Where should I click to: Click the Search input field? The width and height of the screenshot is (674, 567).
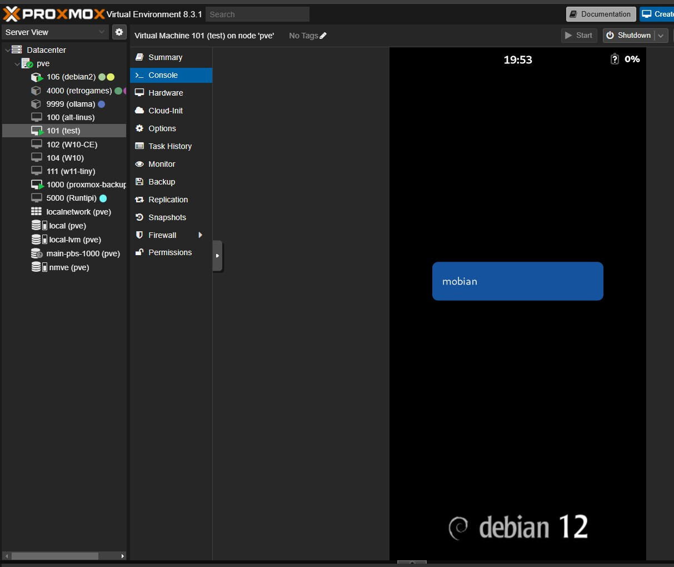257,14
